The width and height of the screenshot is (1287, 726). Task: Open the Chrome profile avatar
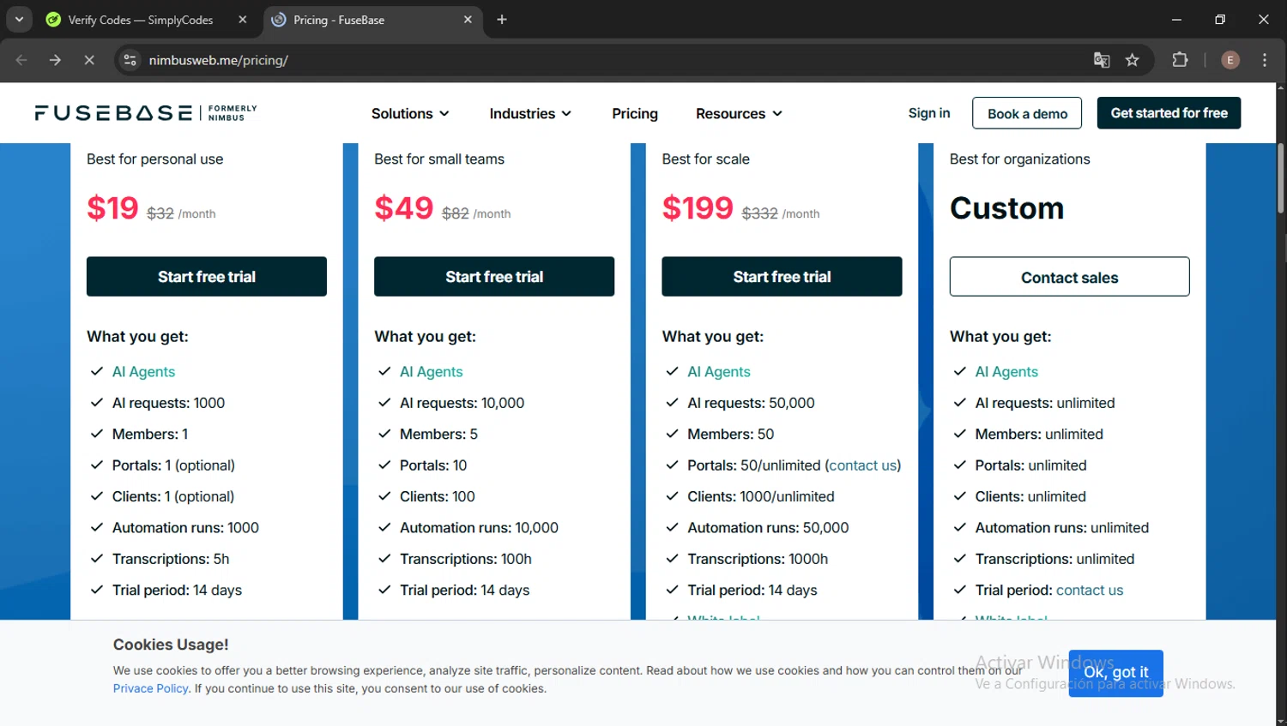1230,60
